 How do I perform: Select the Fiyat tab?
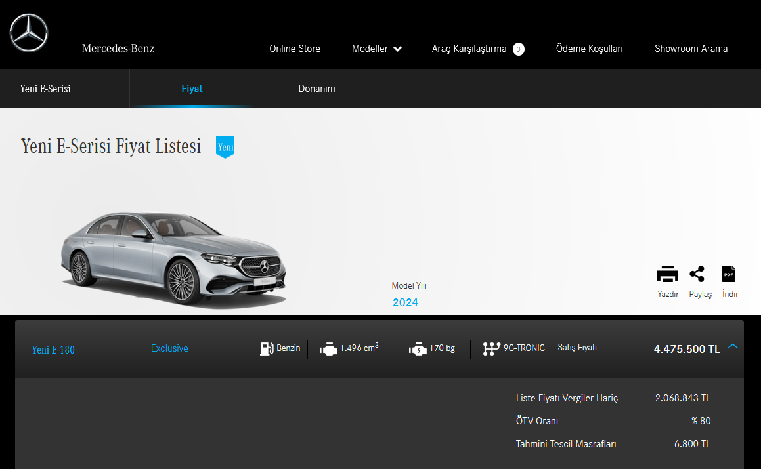coord(192,89)
